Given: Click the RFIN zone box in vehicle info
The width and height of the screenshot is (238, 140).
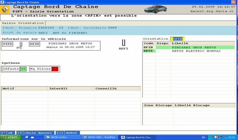Looking at the screenshot, I should pos(34,44).
